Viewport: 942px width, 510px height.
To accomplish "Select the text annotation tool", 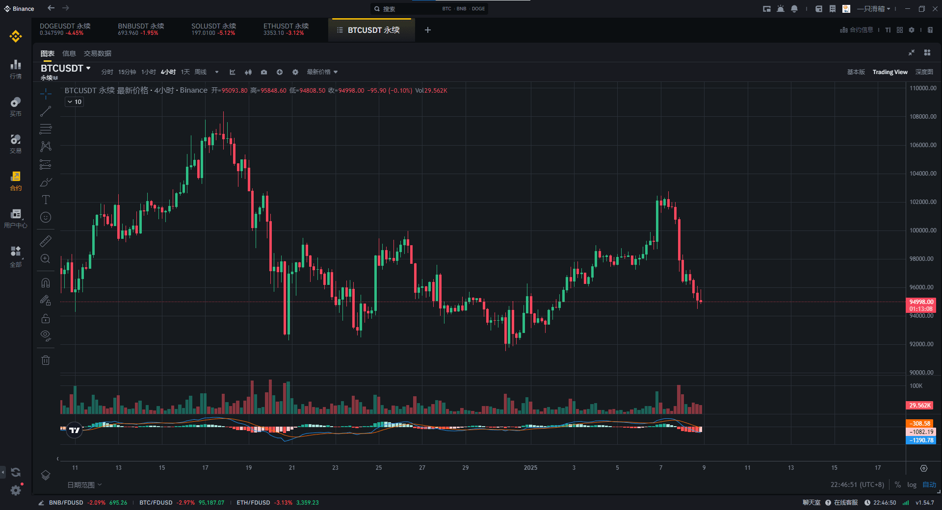I will 46,200.
